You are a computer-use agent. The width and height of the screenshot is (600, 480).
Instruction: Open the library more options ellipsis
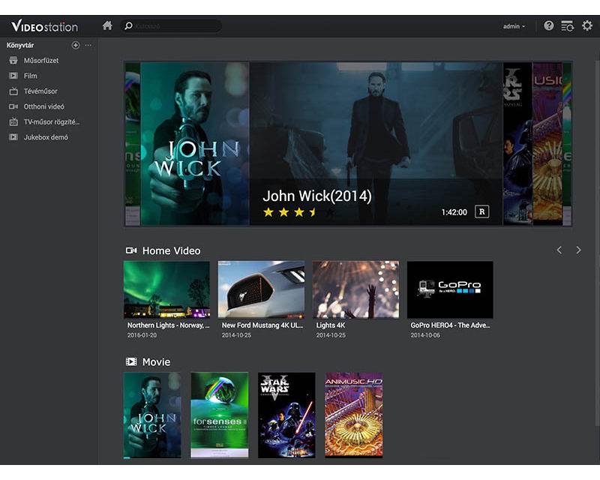coord(88,45)
